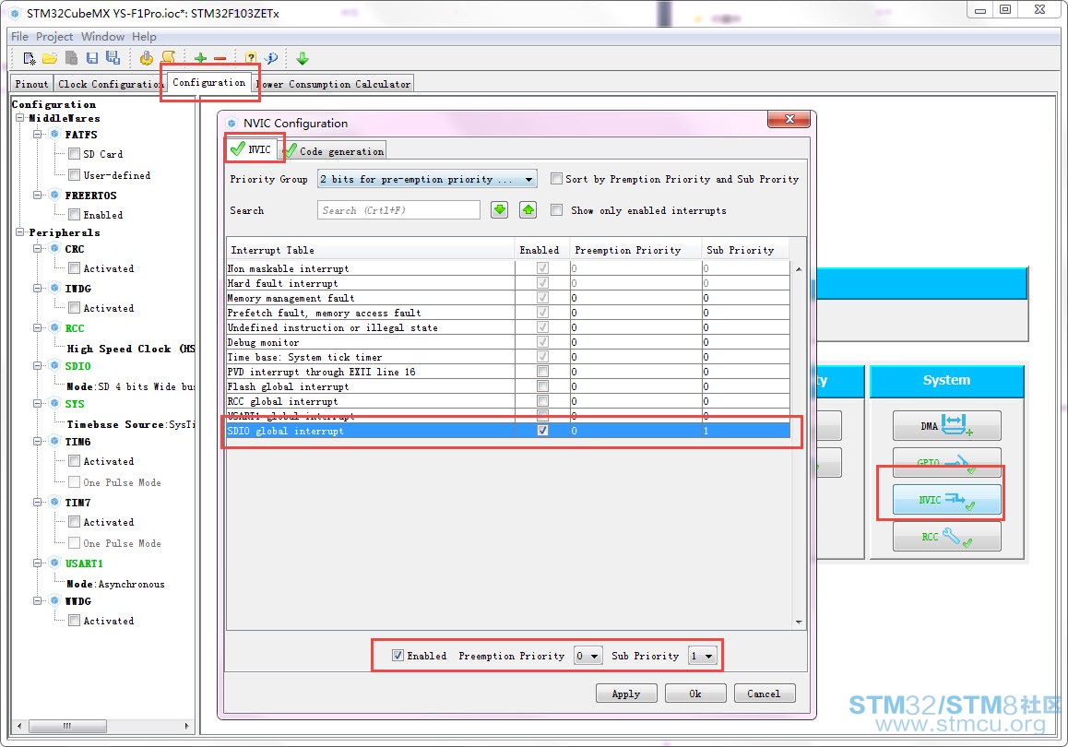Click the FATFS middleware node icon
1068x747 pixels.
(x=55, y=134)
